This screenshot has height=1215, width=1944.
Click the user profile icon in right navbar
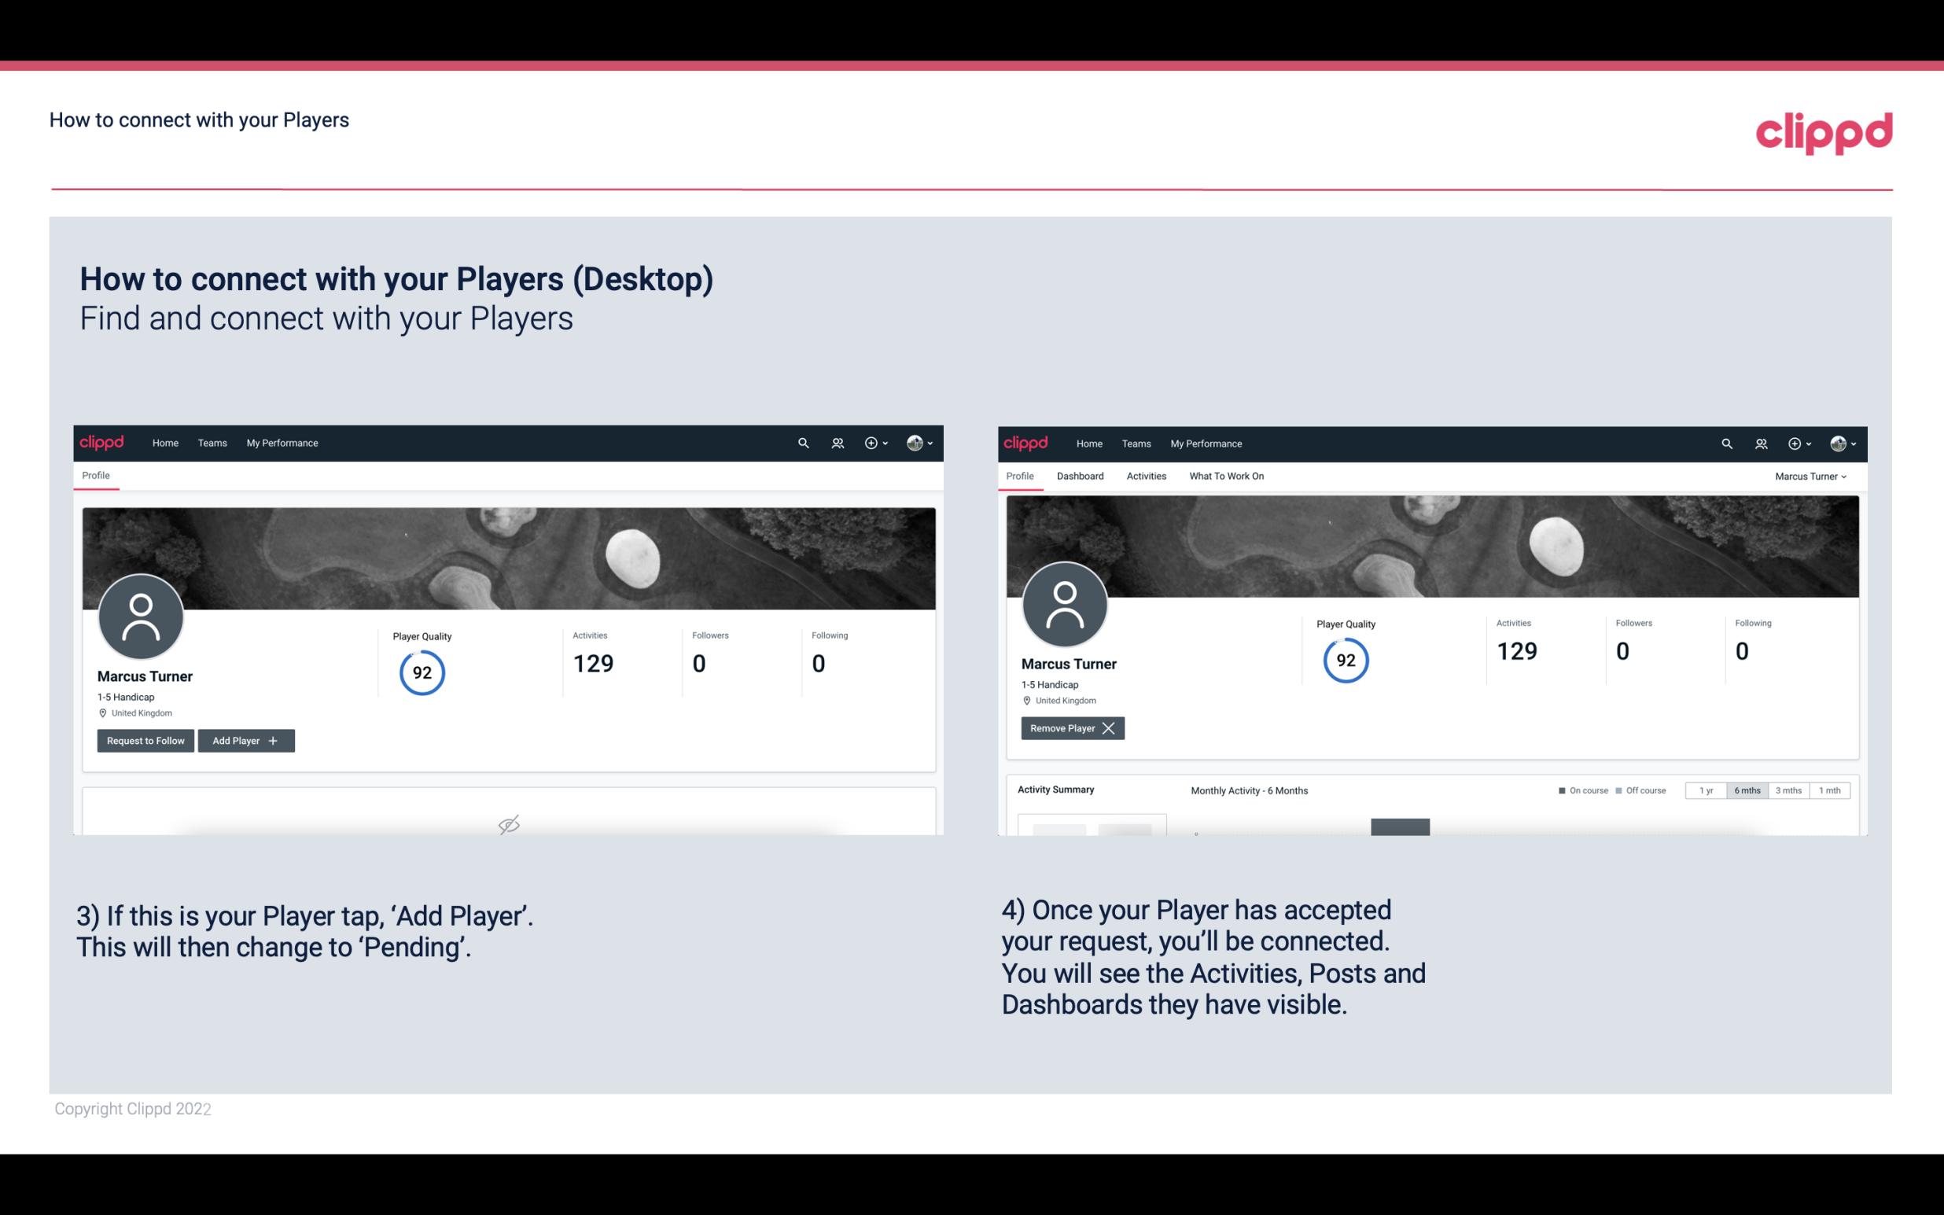pos(1838,442)
